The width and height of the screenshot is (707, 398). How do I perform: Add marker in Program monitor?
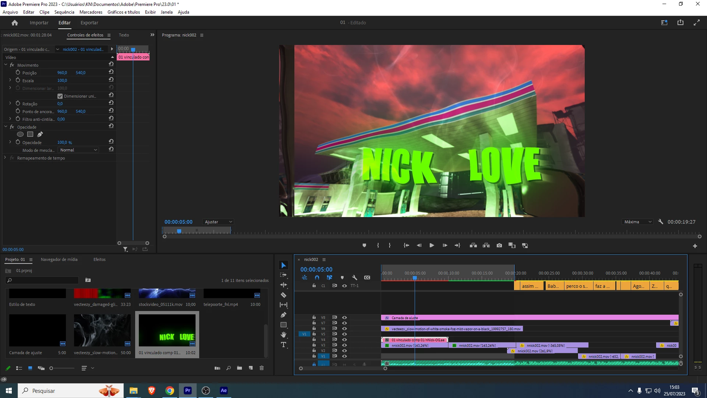click(364, 245)
